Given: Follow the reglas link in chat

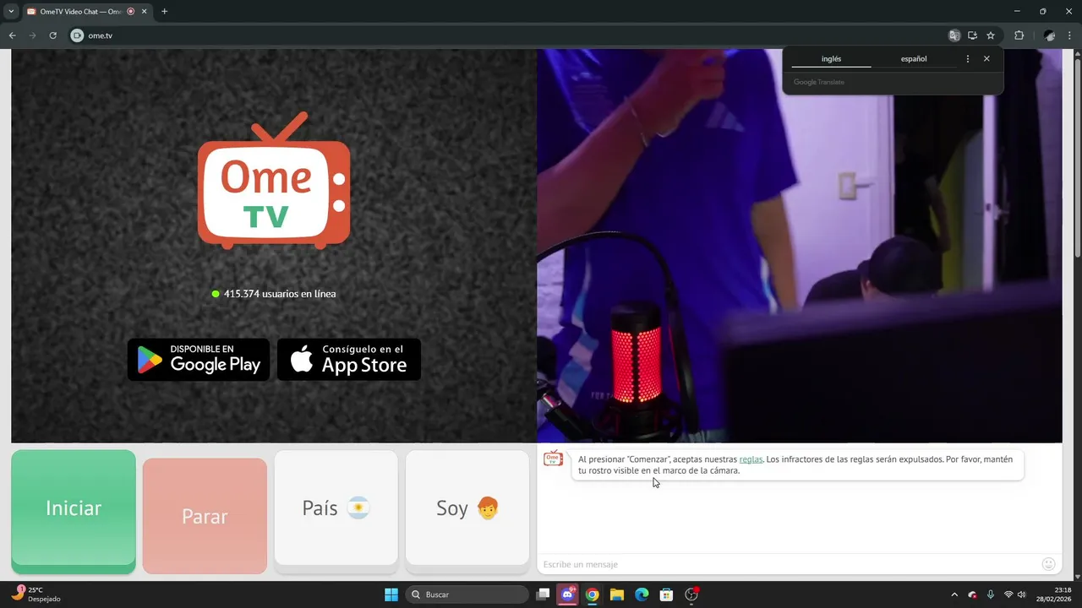Looking at the screenshot, I should click(x=751, y=459).
